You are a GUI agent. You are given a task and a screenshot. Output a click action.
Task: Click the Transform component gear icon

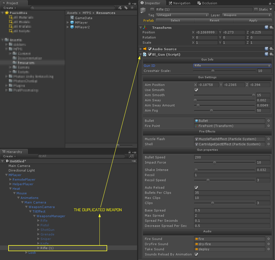point(271,27)
